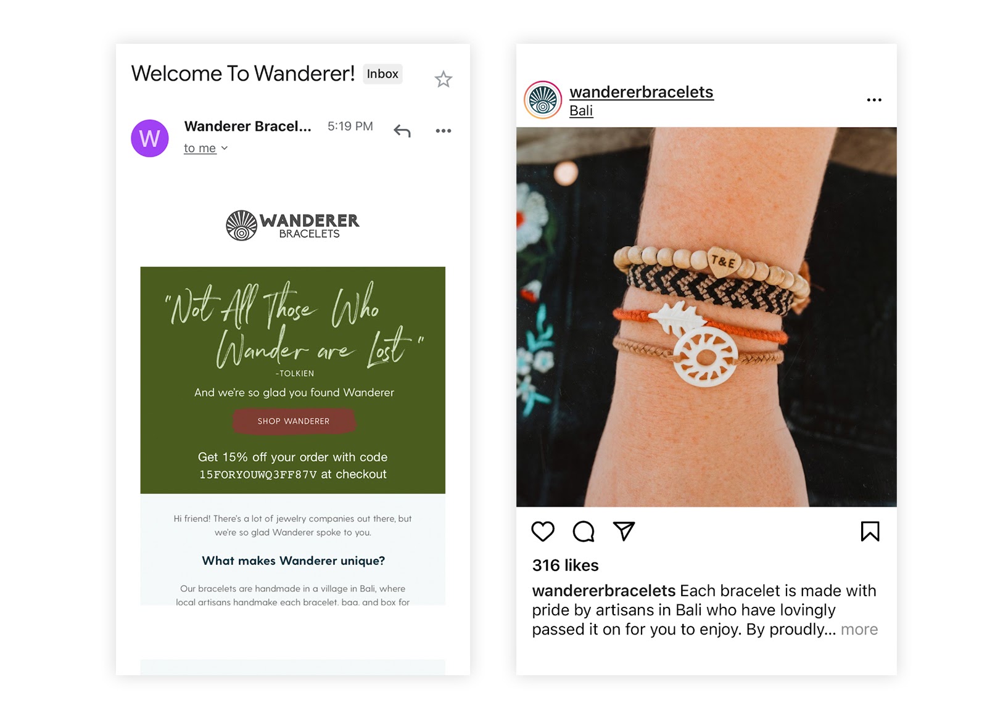987x719 pixels.
Task: Click the purple W sender avatar
Action: 150,138
